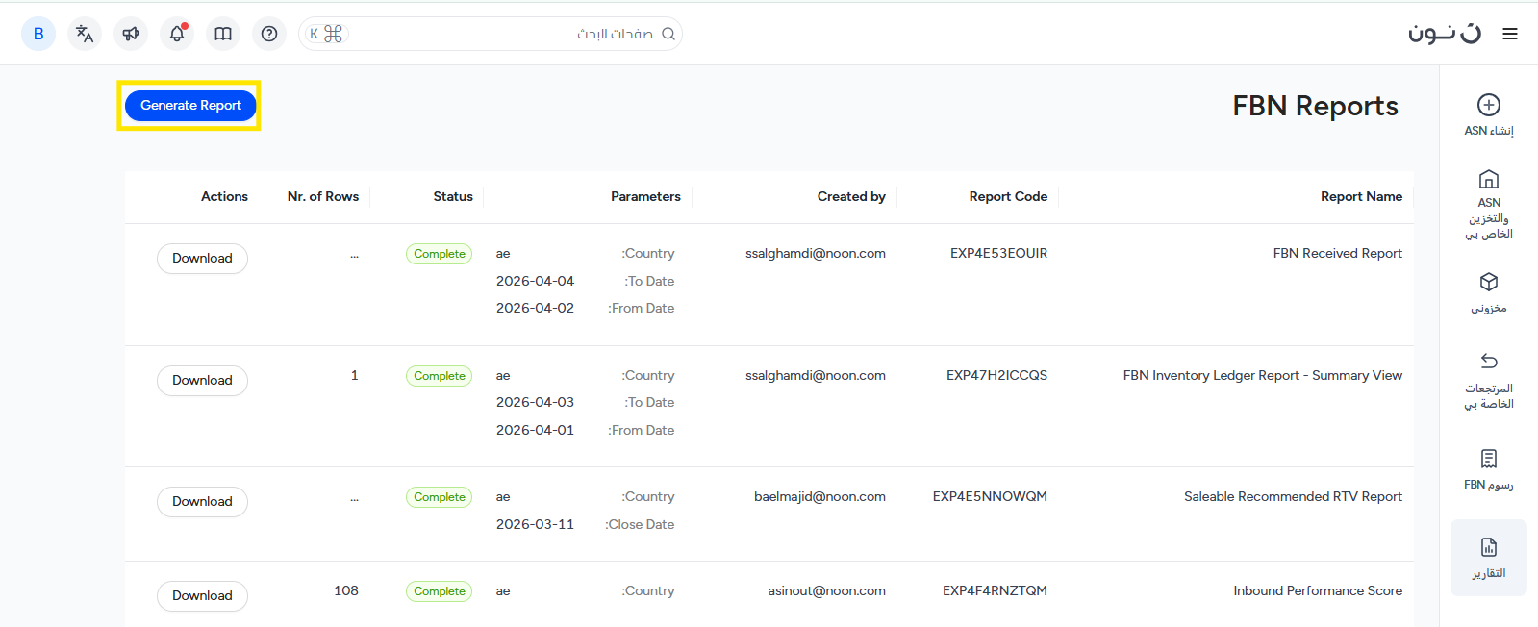The width and height of the screenshot is (1538, 627).
Task: Download the FBN Received Report
Action: [202, 259]
